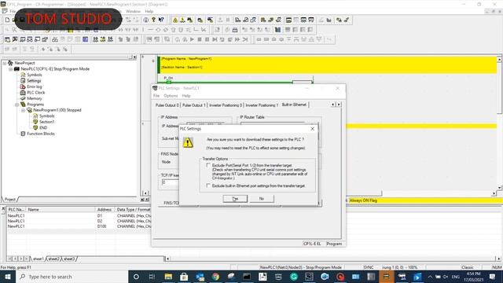Click ladder diagram horizontal scroll left arrow
Image resolution: width=503 pixels, height=283 pixels.
(145, 193)
